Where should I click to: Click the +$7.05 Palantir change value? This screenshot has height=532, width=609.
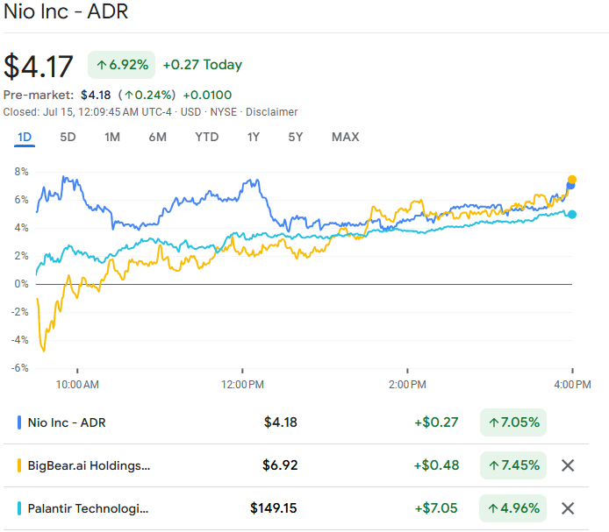(436, 508)
